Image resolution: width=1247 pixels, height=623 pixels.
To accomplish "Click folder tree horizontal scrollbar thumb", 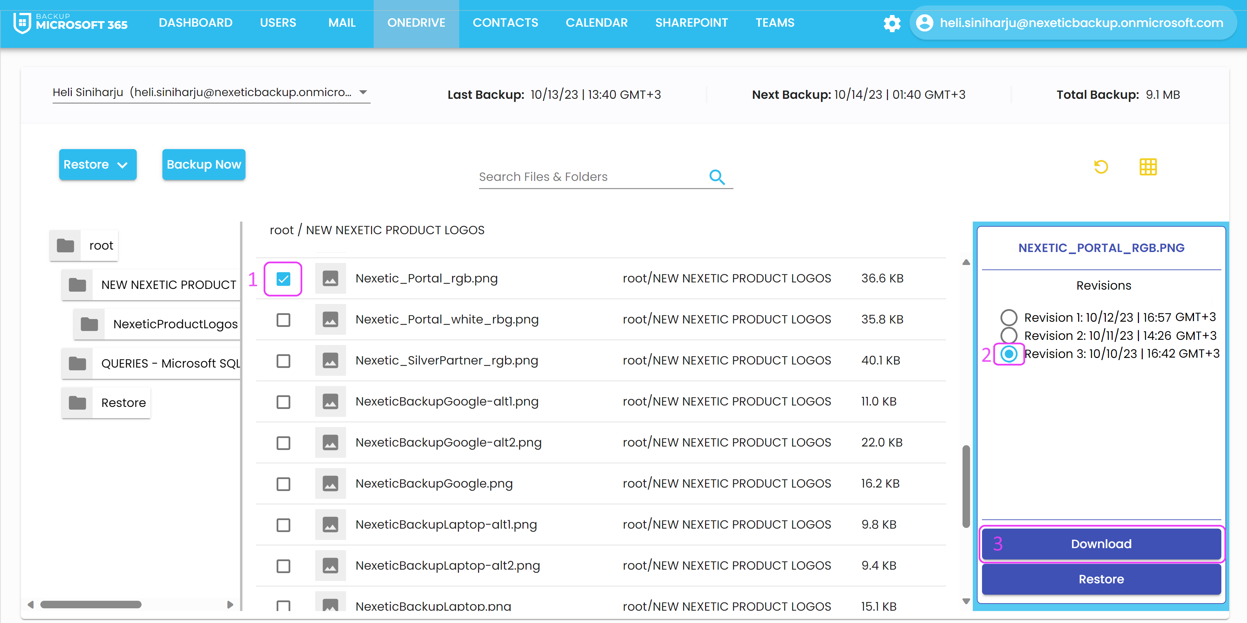I will pyautogui.click(x=91, y=605).
